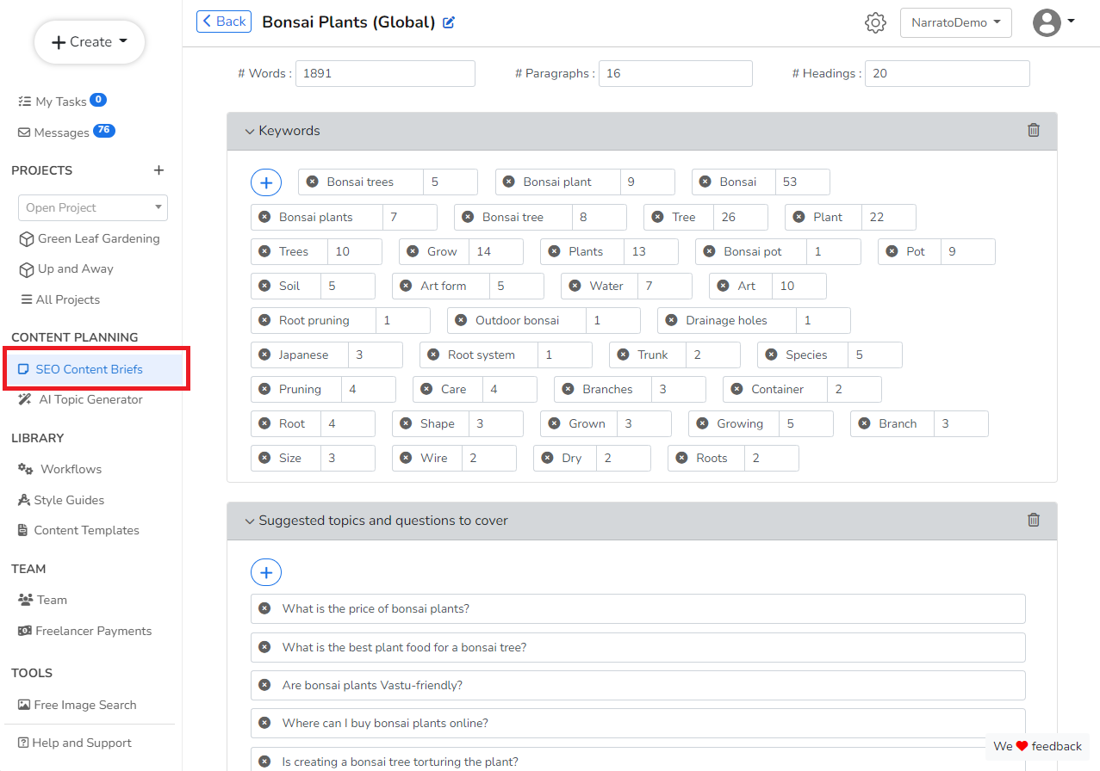Delete the Suggested topics section trash icon

[1034, 520]
